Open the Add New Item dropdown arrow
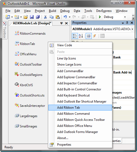Image resolution: width=137 pixels, height=152 pixels. [x=21, y=17]
